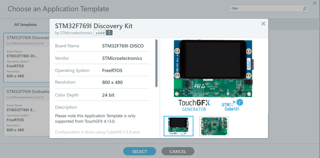Click the search magnifier icon
Screen dimensions: 320x158
click(x=305, y=9)
